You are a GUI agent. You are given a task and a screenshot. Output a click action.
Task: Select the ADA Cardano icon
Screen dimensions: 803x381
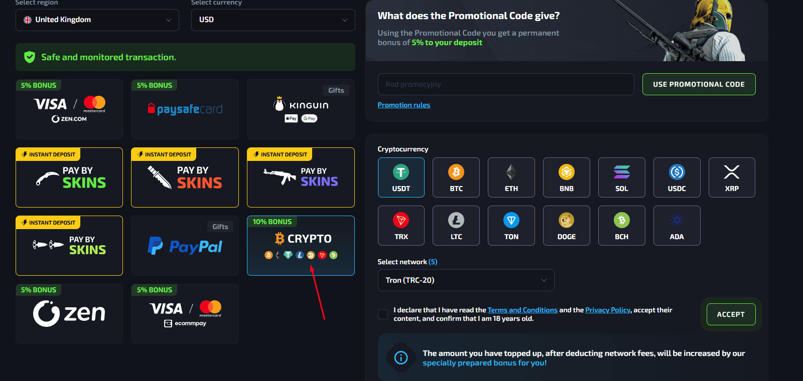coord(677,226)
